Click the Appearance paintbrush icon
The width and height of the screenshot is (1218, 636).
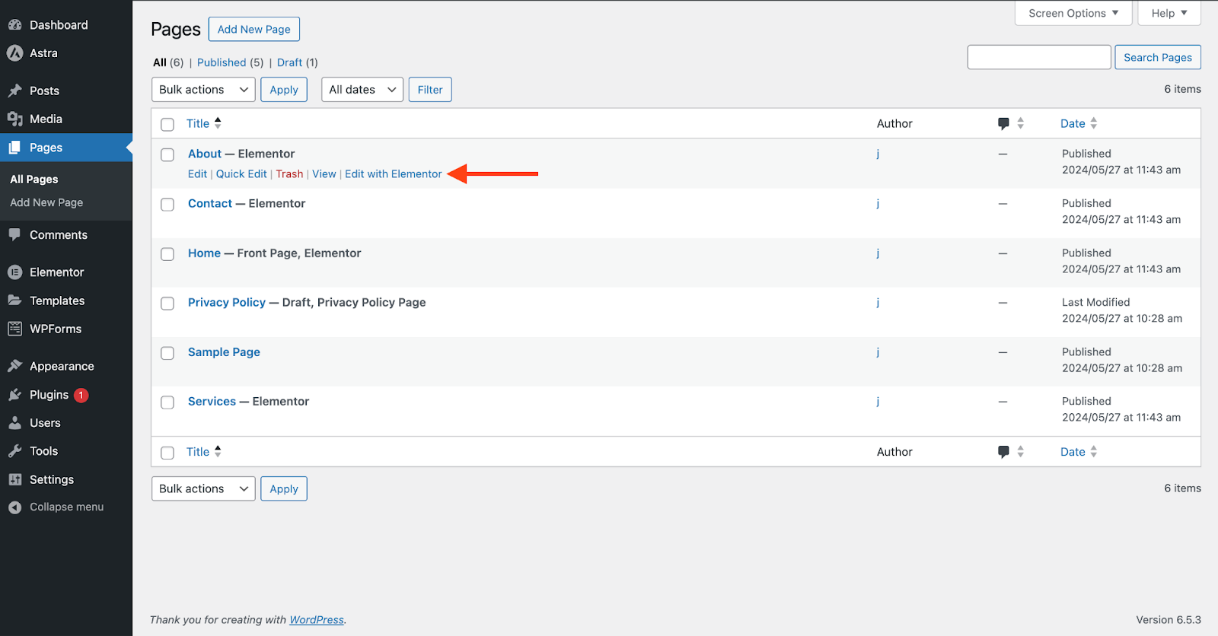click(x=14, y=366)
